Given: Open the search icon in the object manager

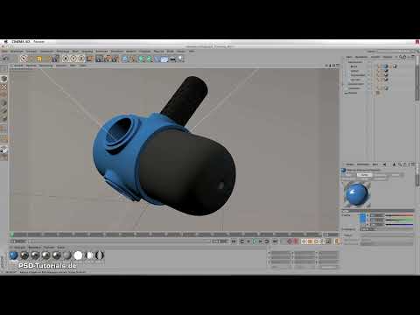Looking at the screenshot, I should point(401,57).
